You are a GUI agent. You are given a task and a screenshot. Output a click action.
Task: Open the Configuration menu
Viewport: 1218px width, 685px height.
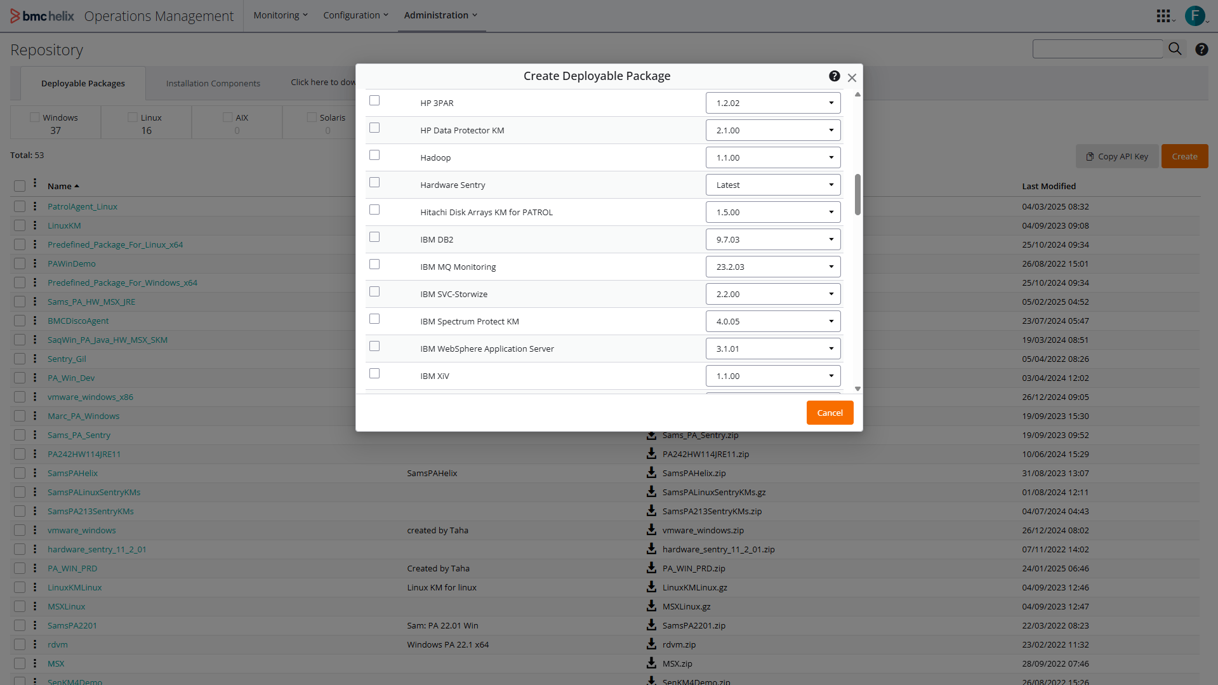pyautogui.click(x=355, y=15)
